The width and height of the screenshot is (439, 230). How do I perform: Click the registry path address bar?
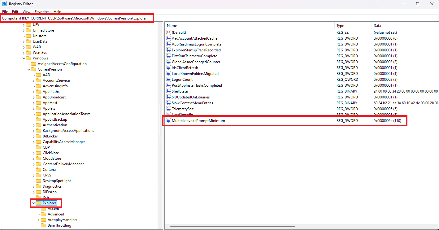219,18
